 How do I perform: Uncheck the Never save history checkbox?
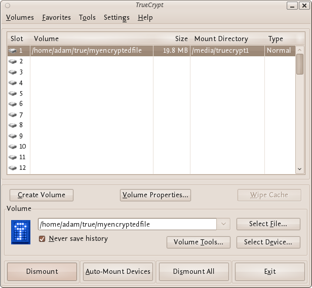43,239
